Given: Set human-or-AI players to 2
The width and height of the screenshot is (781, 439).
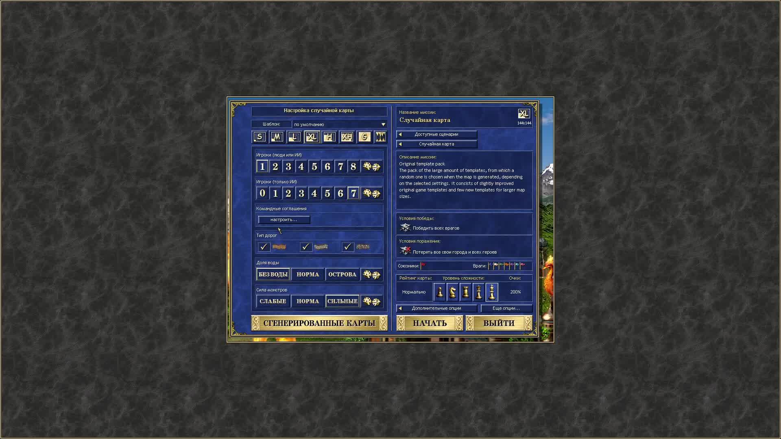Looking at the screenshot, I should click(275, 167).
